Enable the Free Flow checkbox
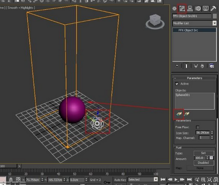219x185 pixels. [x=197, y=127]
